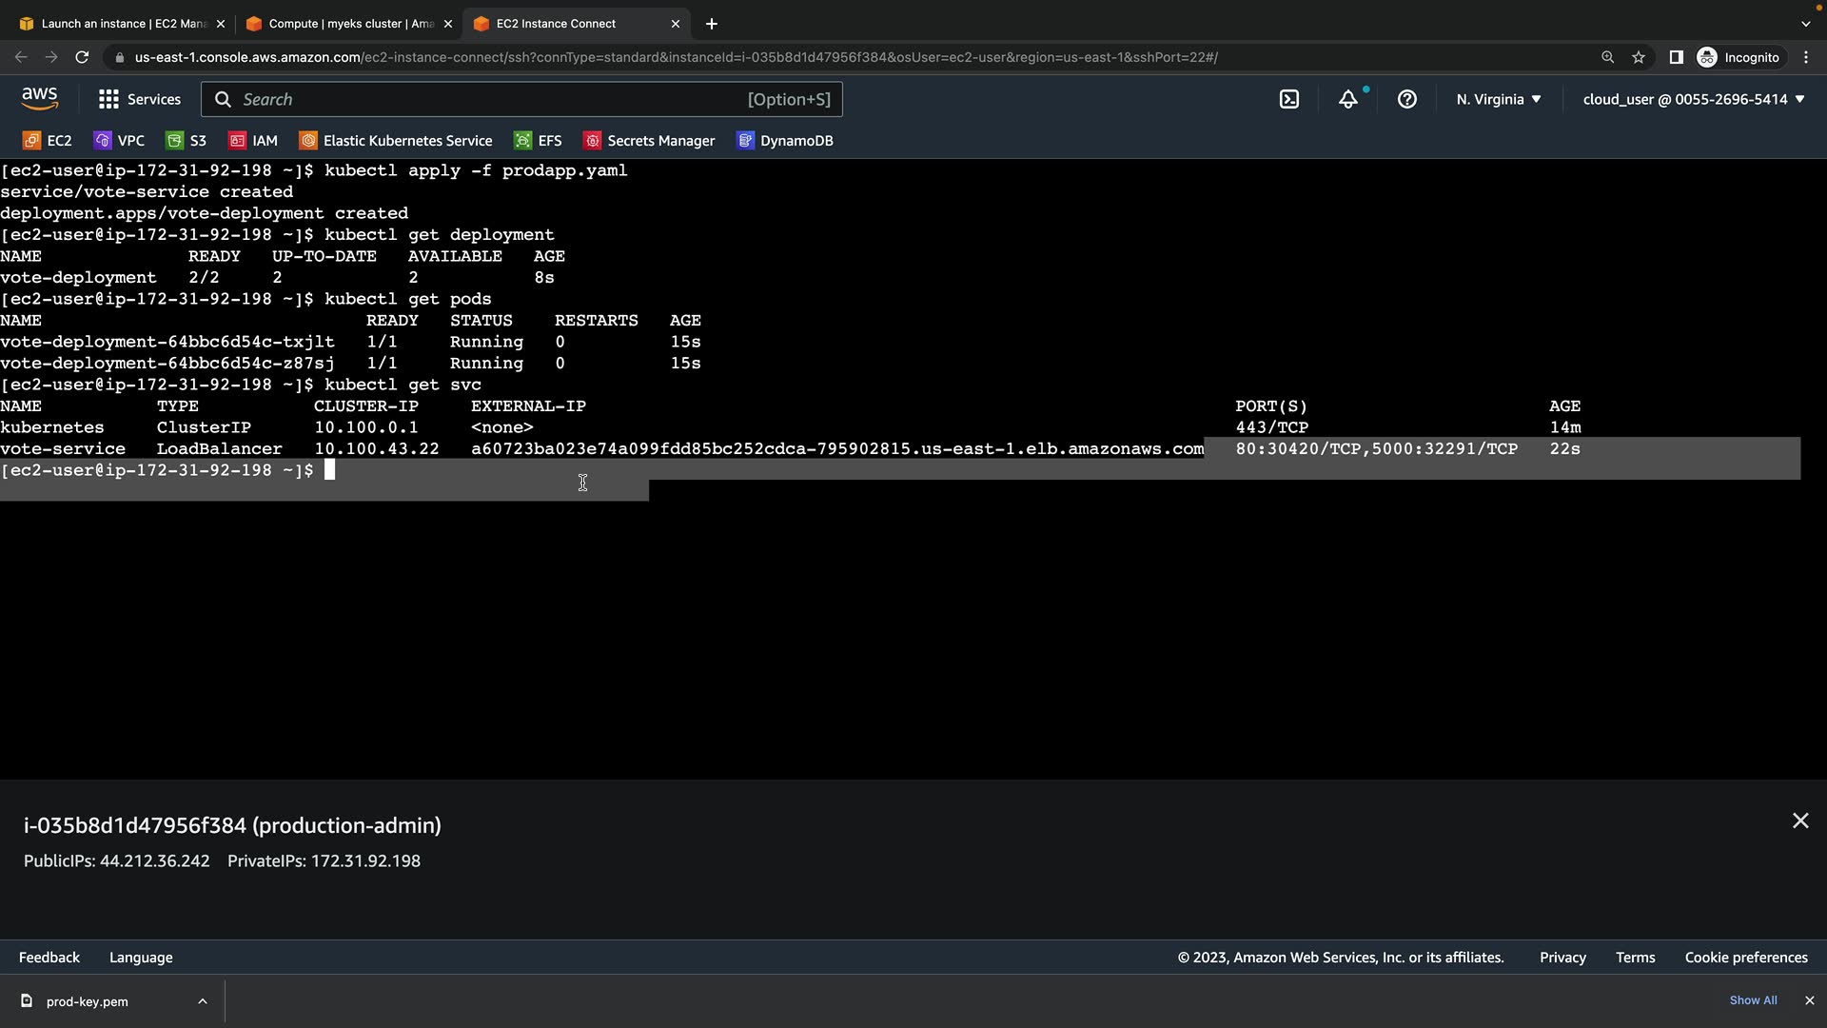Bookmark this page with the star icon
This screenshot has width=1827, height=1028.
pos(1639,57)
